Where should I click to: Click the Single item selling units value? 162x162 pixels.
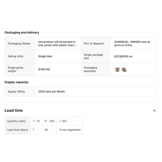(45, 56)
